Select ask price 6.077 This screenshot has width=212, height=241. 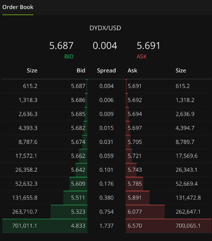pos(135,212)
